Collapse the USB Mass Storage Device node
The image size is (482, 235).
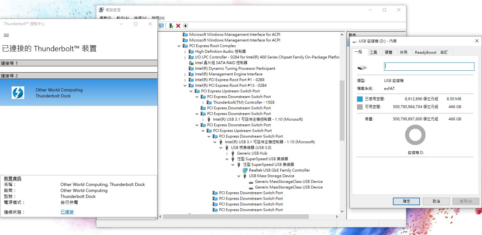(239, 176)
